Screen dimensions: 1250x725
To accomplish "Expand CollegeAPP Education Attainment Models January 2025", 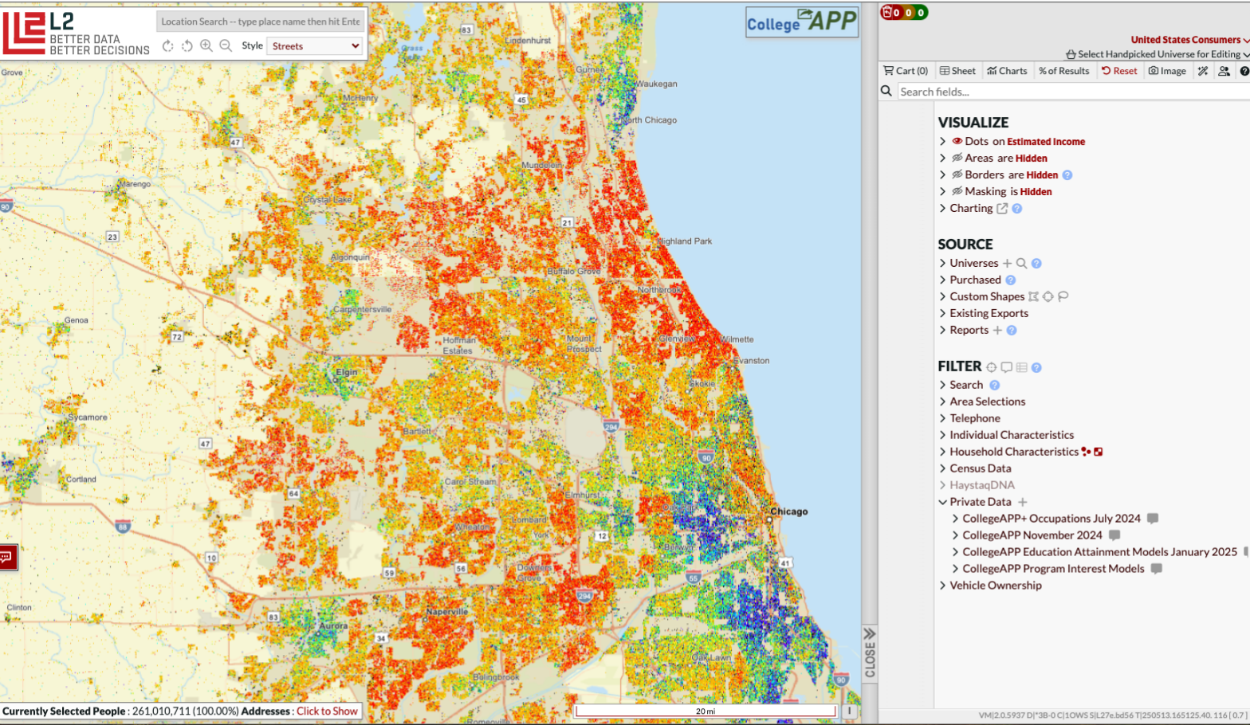I will coord(955,552).
